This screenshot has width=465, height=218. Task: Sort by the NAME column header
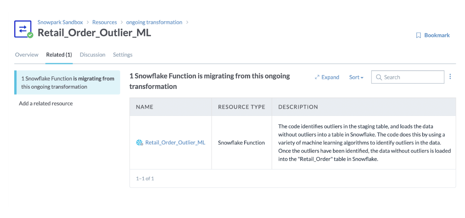(x=144, y=107)
